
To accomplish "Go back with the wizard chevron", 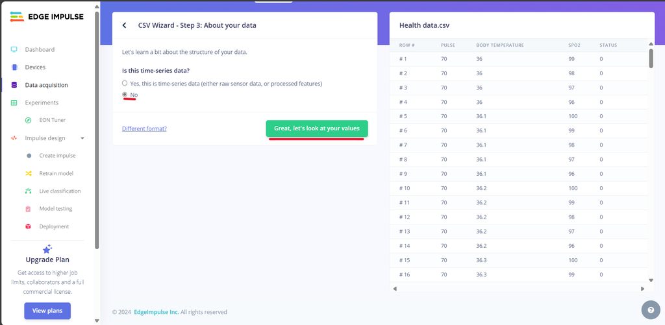I will coord(124,25).
